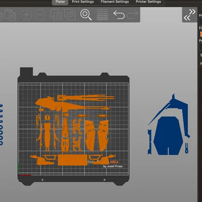This screenshot has height=202, width=202.
Task: Go to the Printer Settings tab
Action: click(x=148, y=2)
